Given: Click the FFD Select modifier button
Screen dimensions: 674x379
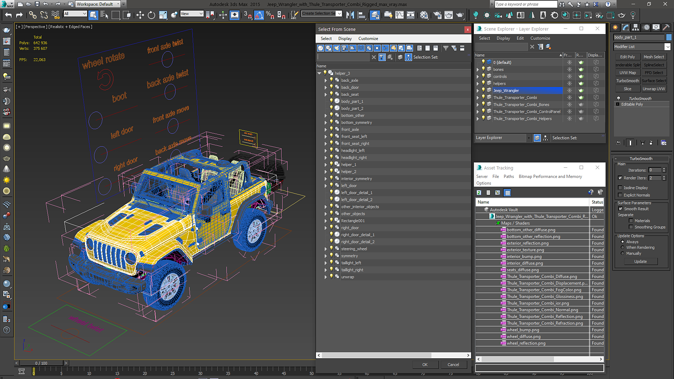Looking at the screenshot, I should (x=654, y=73).
